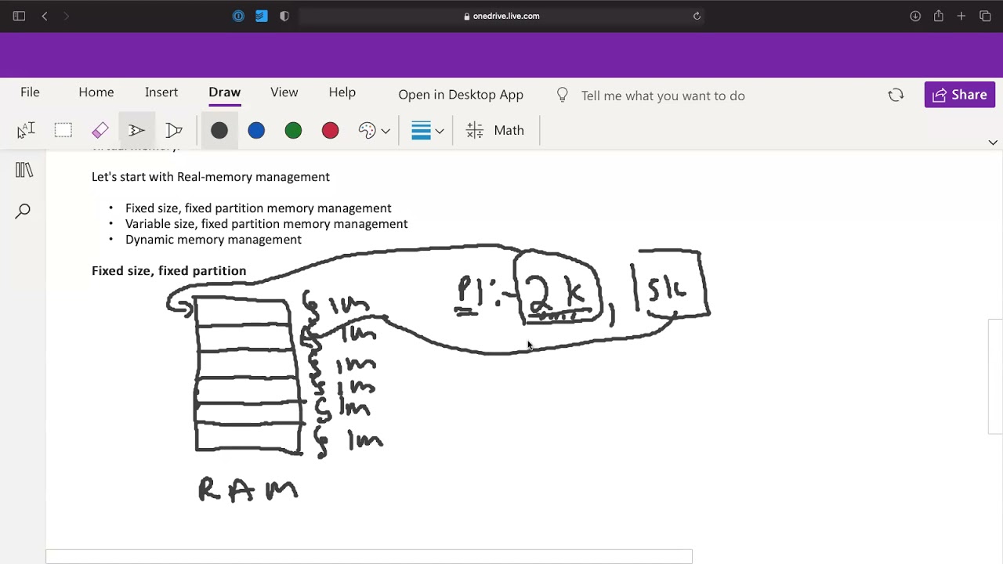Pick the black ink color

(x=219, y=131)
